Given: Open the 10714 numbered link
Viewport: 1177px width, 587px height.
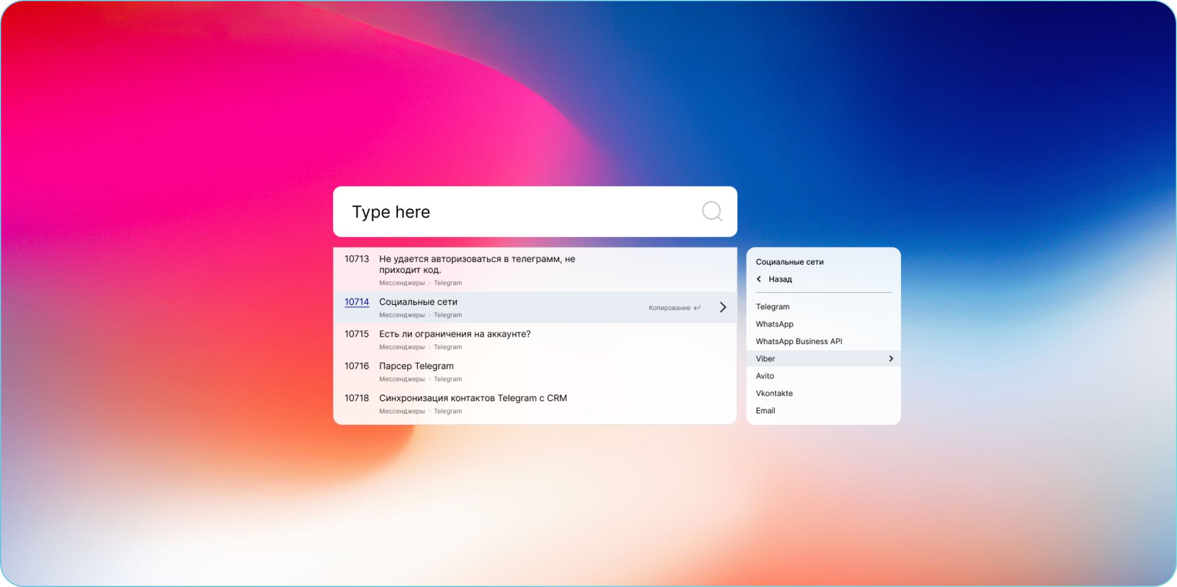Looking at the screenshot, I should coord(356,302).
